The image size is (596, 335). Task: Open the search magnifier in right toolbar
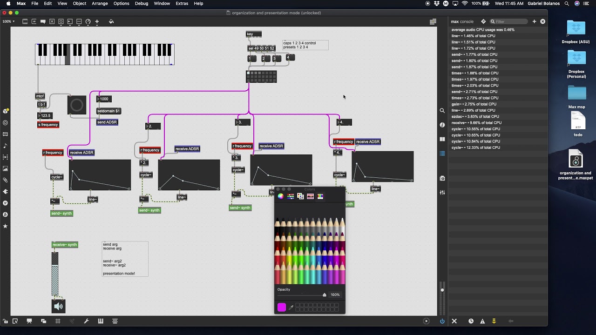tap(442, 111)
